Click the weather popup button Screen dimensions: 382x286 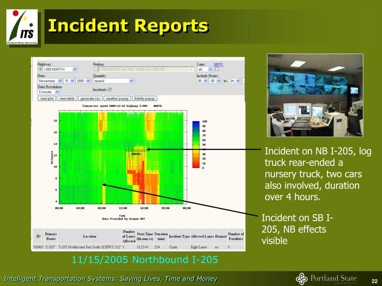click(x=117, y=98)
